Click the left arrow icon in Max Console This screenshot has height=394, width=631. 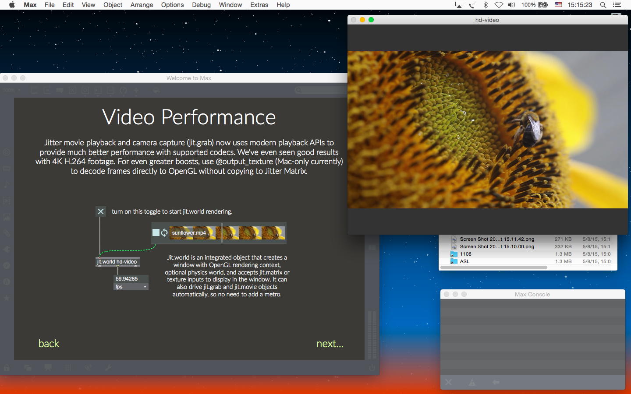click(x=496, y=382)
